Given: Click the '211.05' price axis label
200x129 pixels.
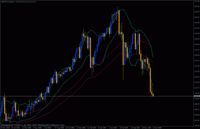Looking at the screenshot, I should [x=197, y=98].
